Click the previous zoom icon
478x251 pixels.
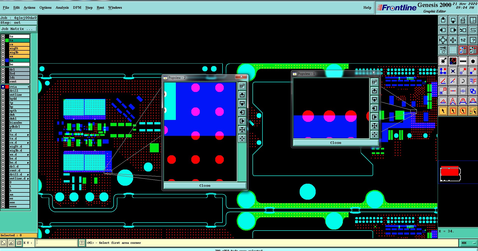pos(463,30)
